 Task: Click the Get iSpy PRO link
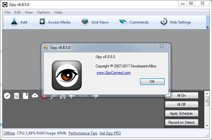point(110,133)
